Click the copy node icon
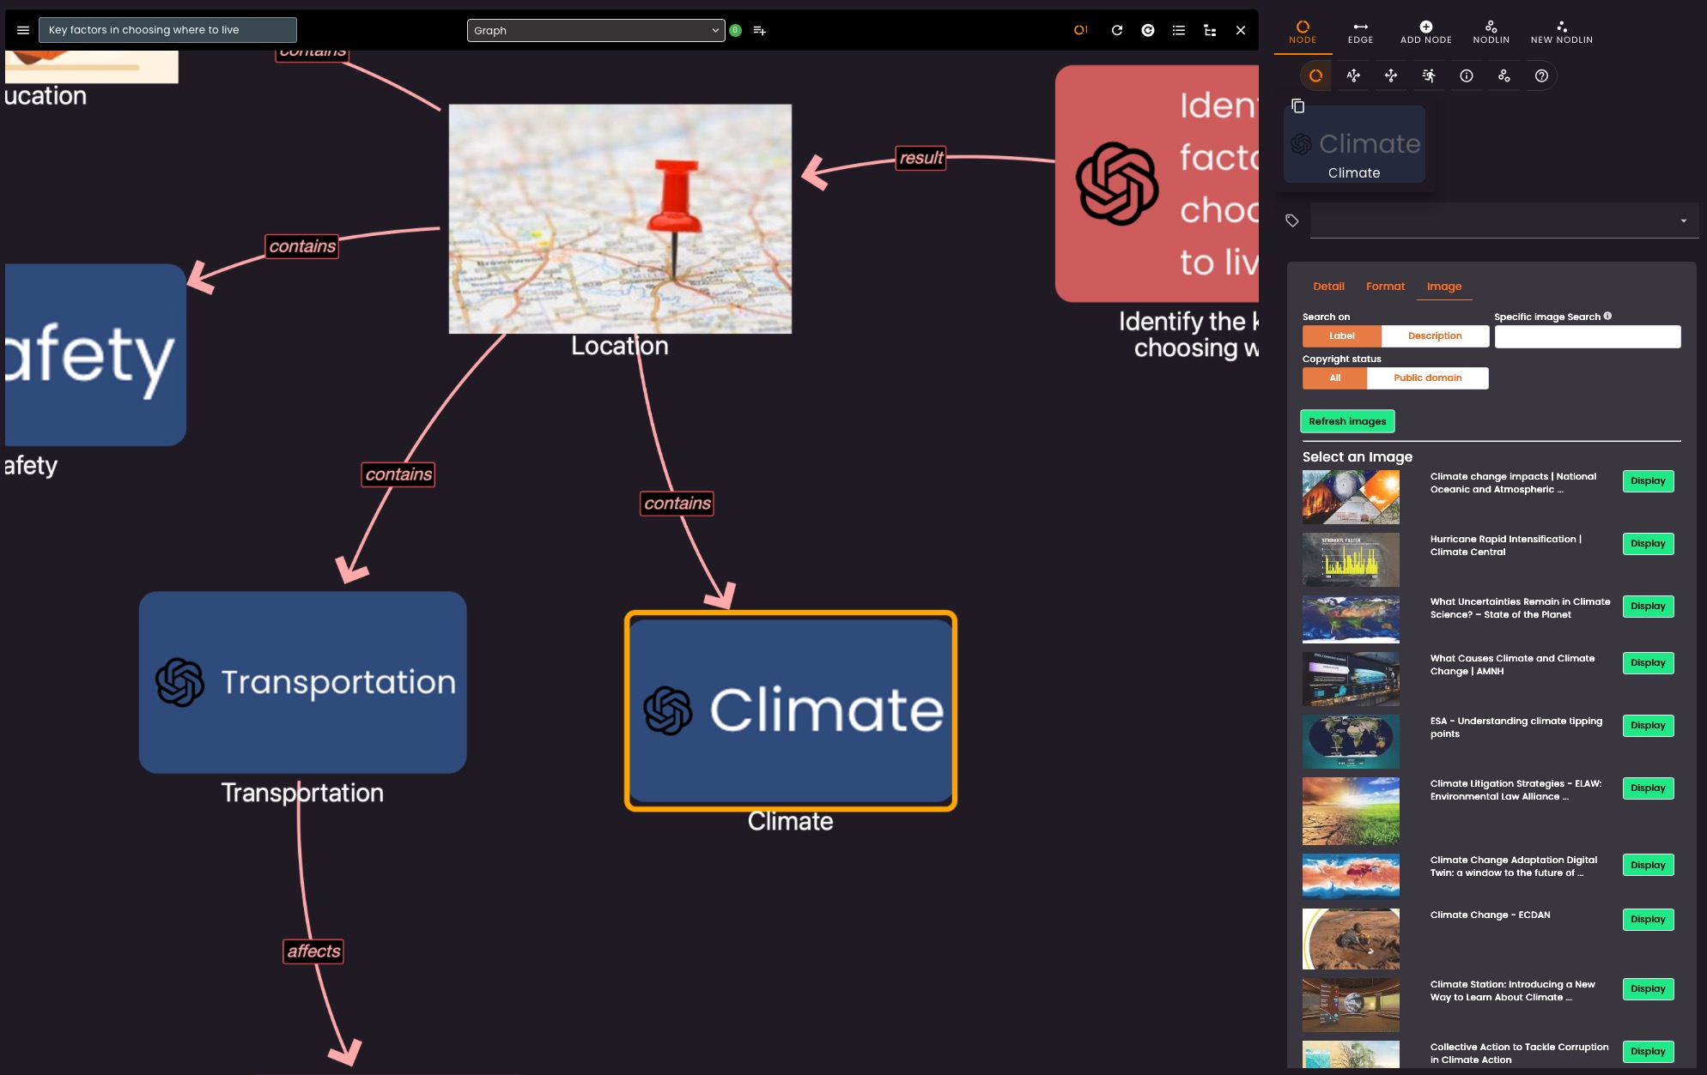Viewport: 1707px width, 1075px height. [x=1297, y=106]
